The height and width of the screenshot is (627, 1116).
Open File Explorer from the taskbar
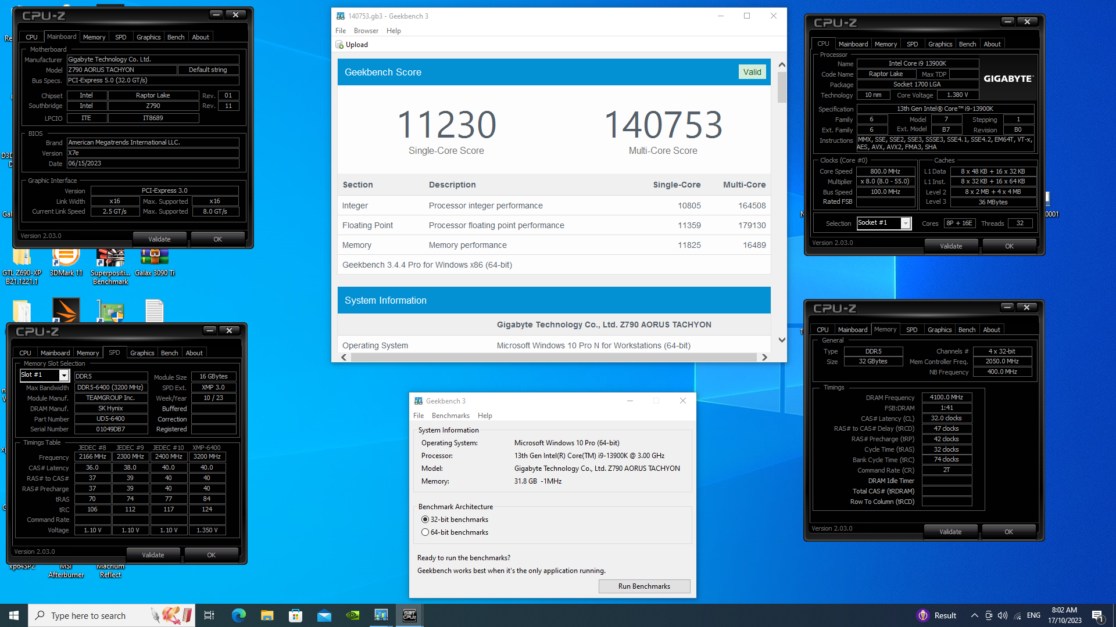coord(267,615)
